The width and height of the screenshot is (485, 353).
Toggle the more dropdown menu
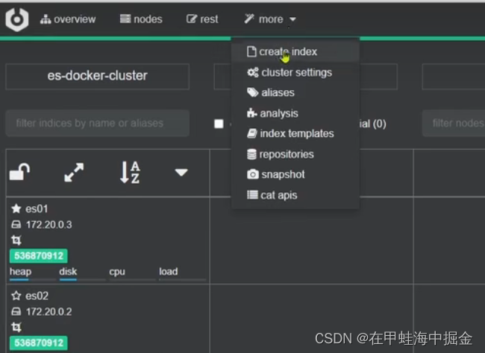coord(269,19)
